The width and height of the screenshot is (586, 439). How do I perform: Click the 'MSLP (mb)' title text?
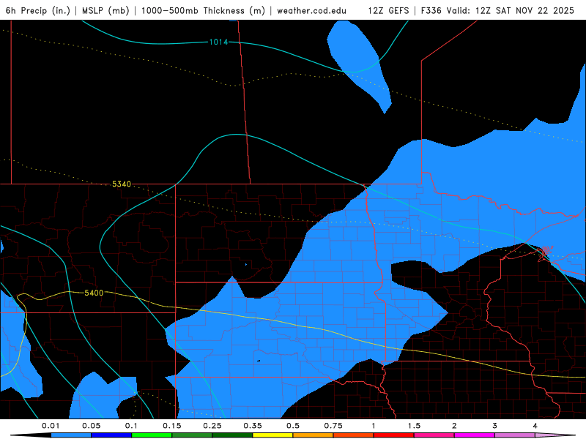tap(105, 10)
